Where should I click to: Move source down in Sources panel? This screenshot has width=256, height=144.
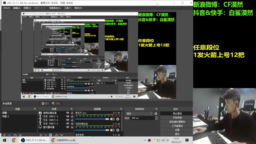pos(61,135)
